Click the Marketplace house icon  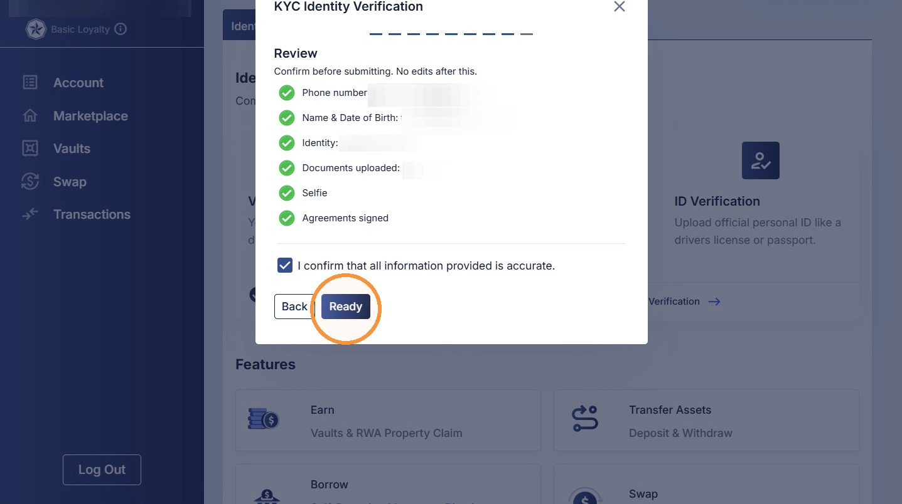30,115
